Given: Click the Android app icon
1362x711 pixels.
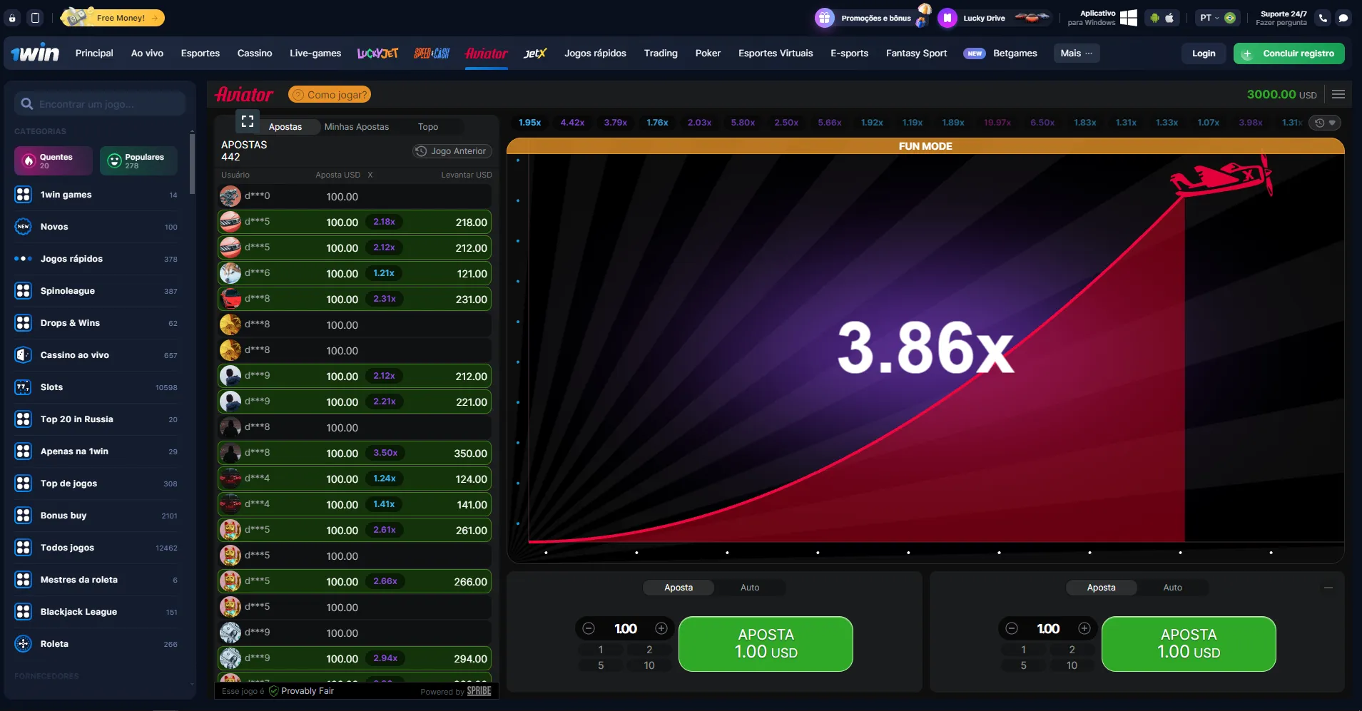Looking at the screenshot, I should pos(1154,18).
